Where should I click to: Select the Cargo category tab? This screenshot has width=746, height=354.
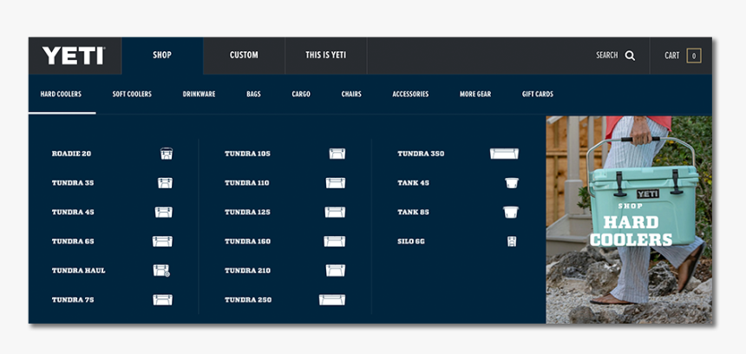coord(301,95)
